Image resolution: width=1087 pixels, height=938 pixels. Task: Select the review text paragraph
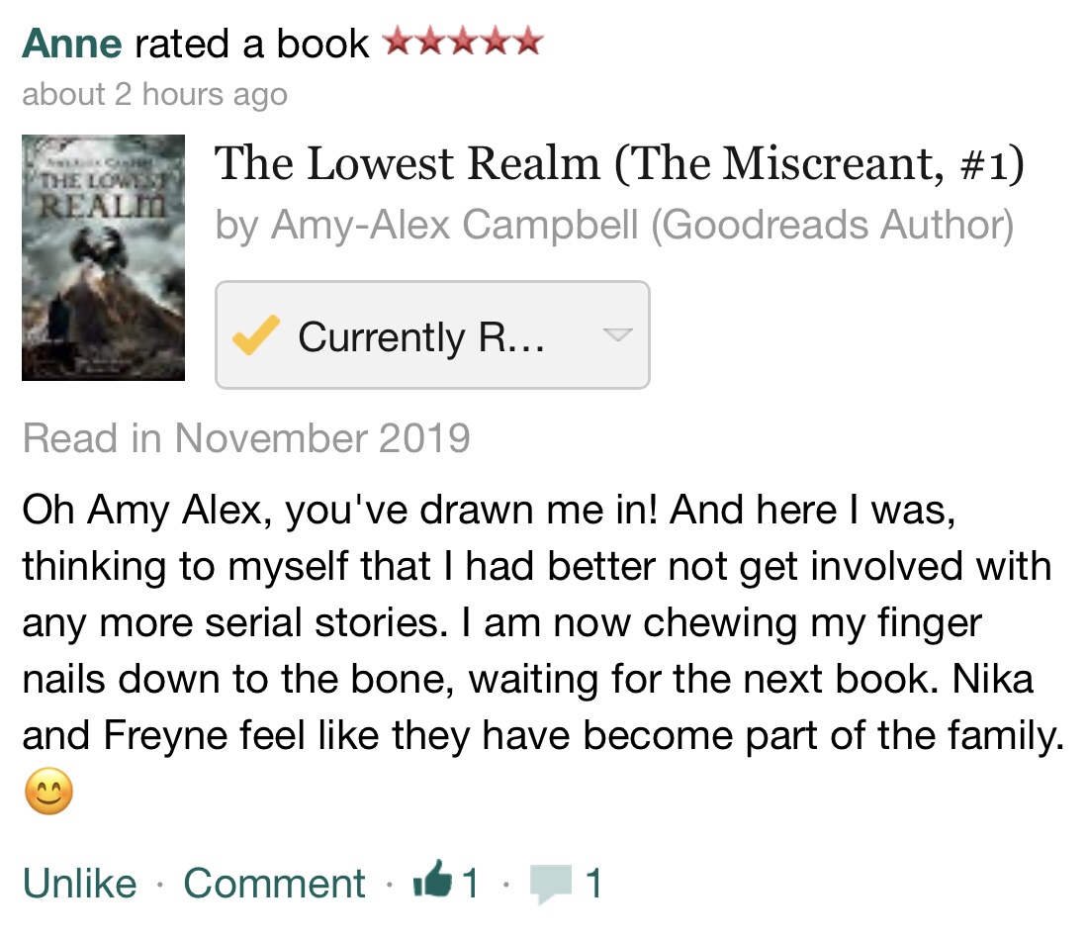pos(534,623)
